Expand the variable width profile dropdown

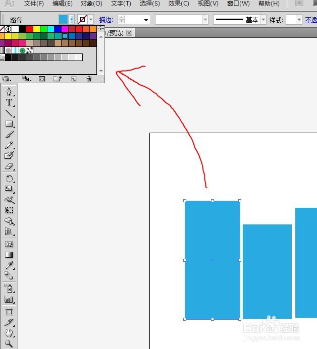pos(205,20)
